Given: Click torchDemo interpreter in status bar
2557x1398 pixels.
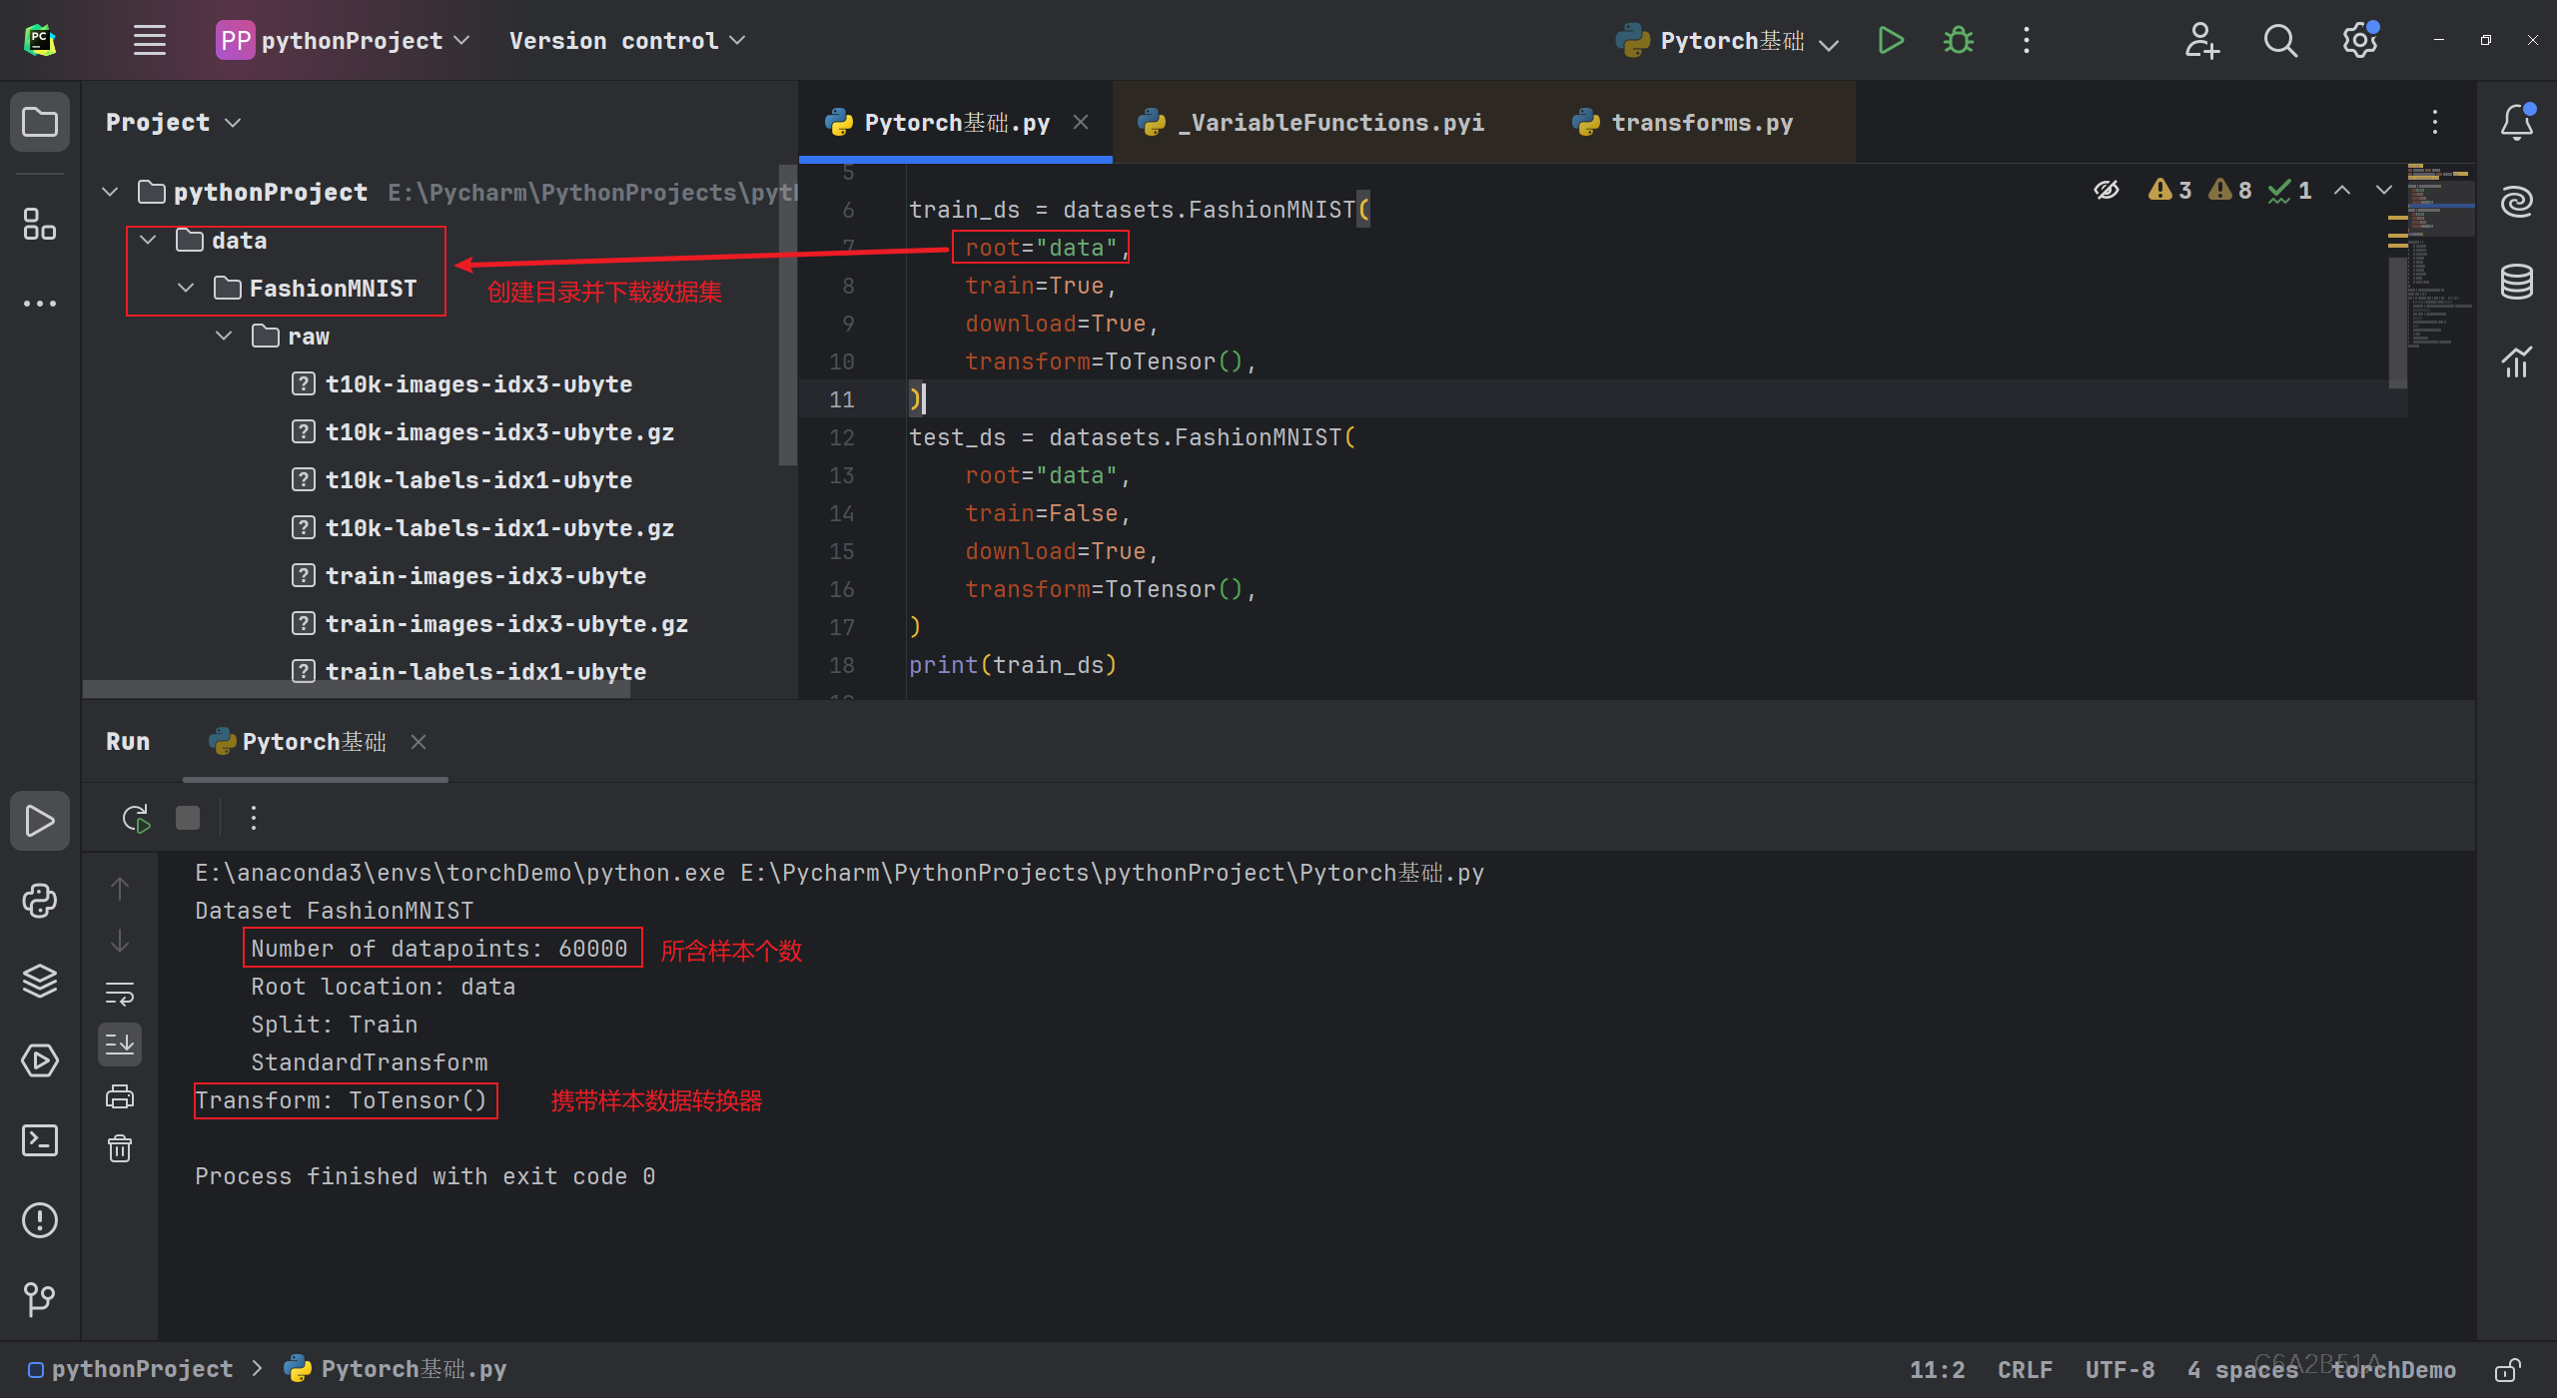Looking at the screenshot, I should 2393,1370.
